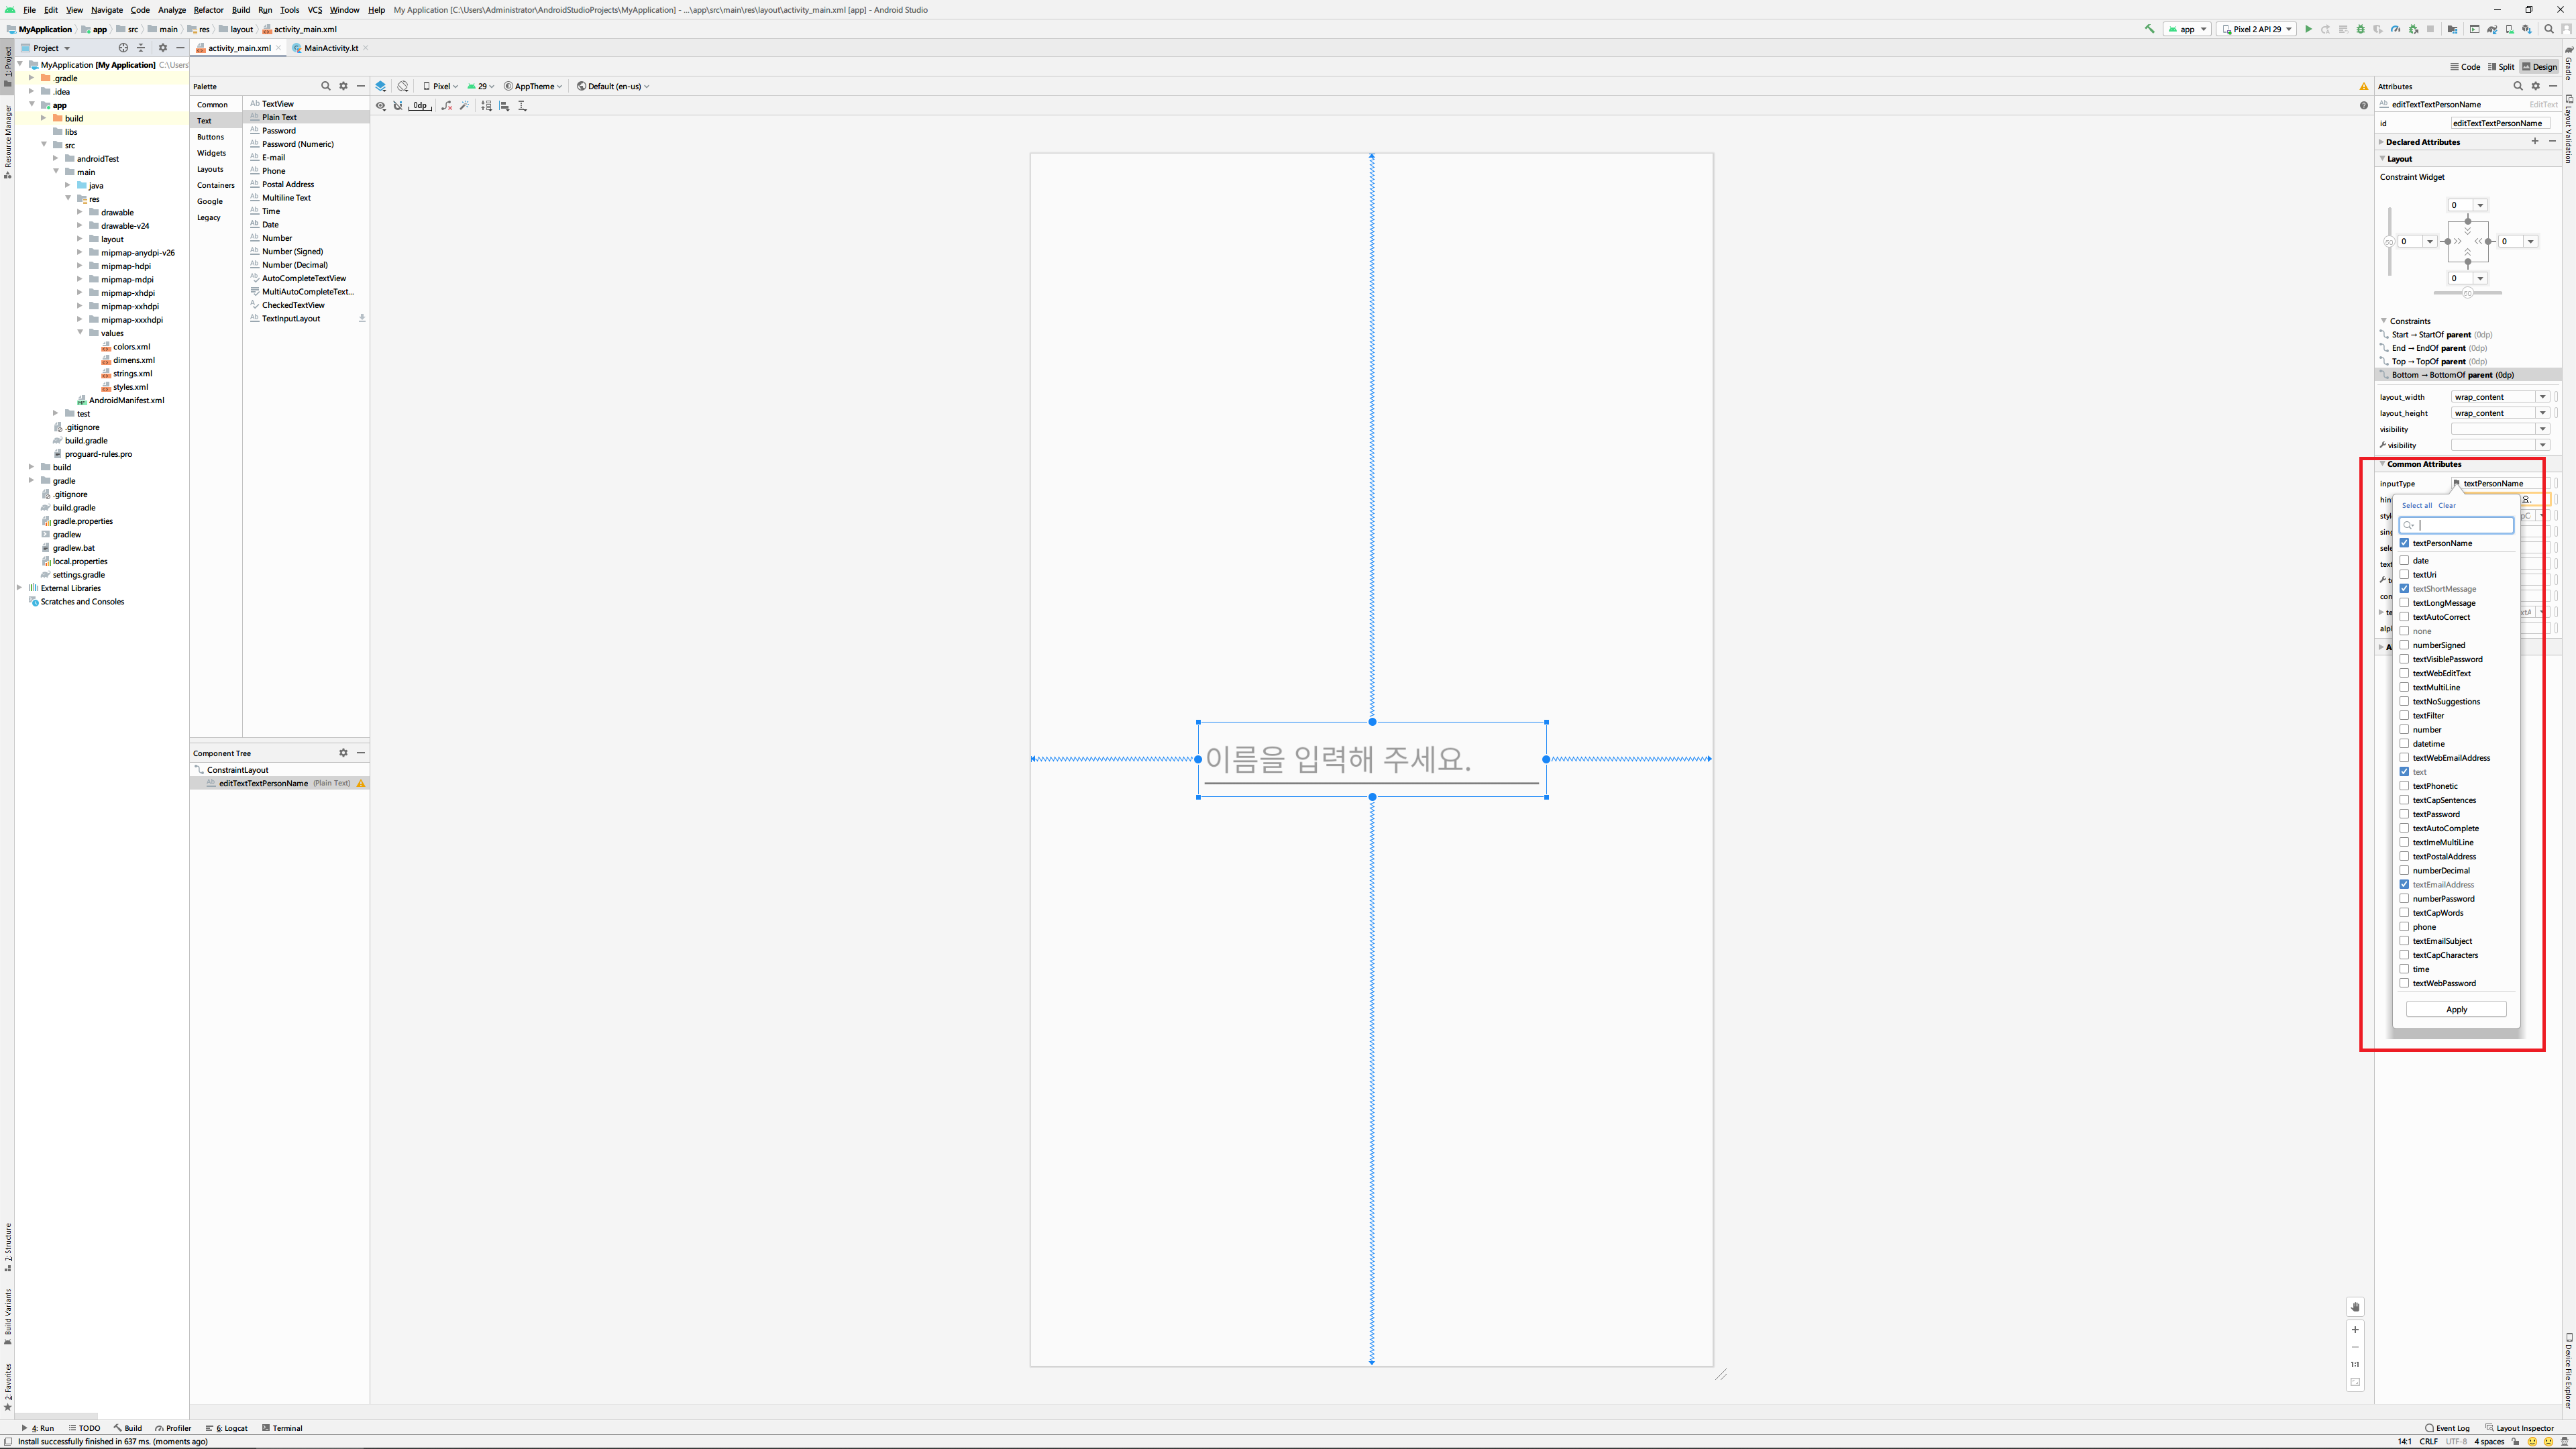The height and width of the screenshot is (1449, 2576).
Task: Open the Pixel 2 API 29 device dropdown
Action: [2256, 29]
